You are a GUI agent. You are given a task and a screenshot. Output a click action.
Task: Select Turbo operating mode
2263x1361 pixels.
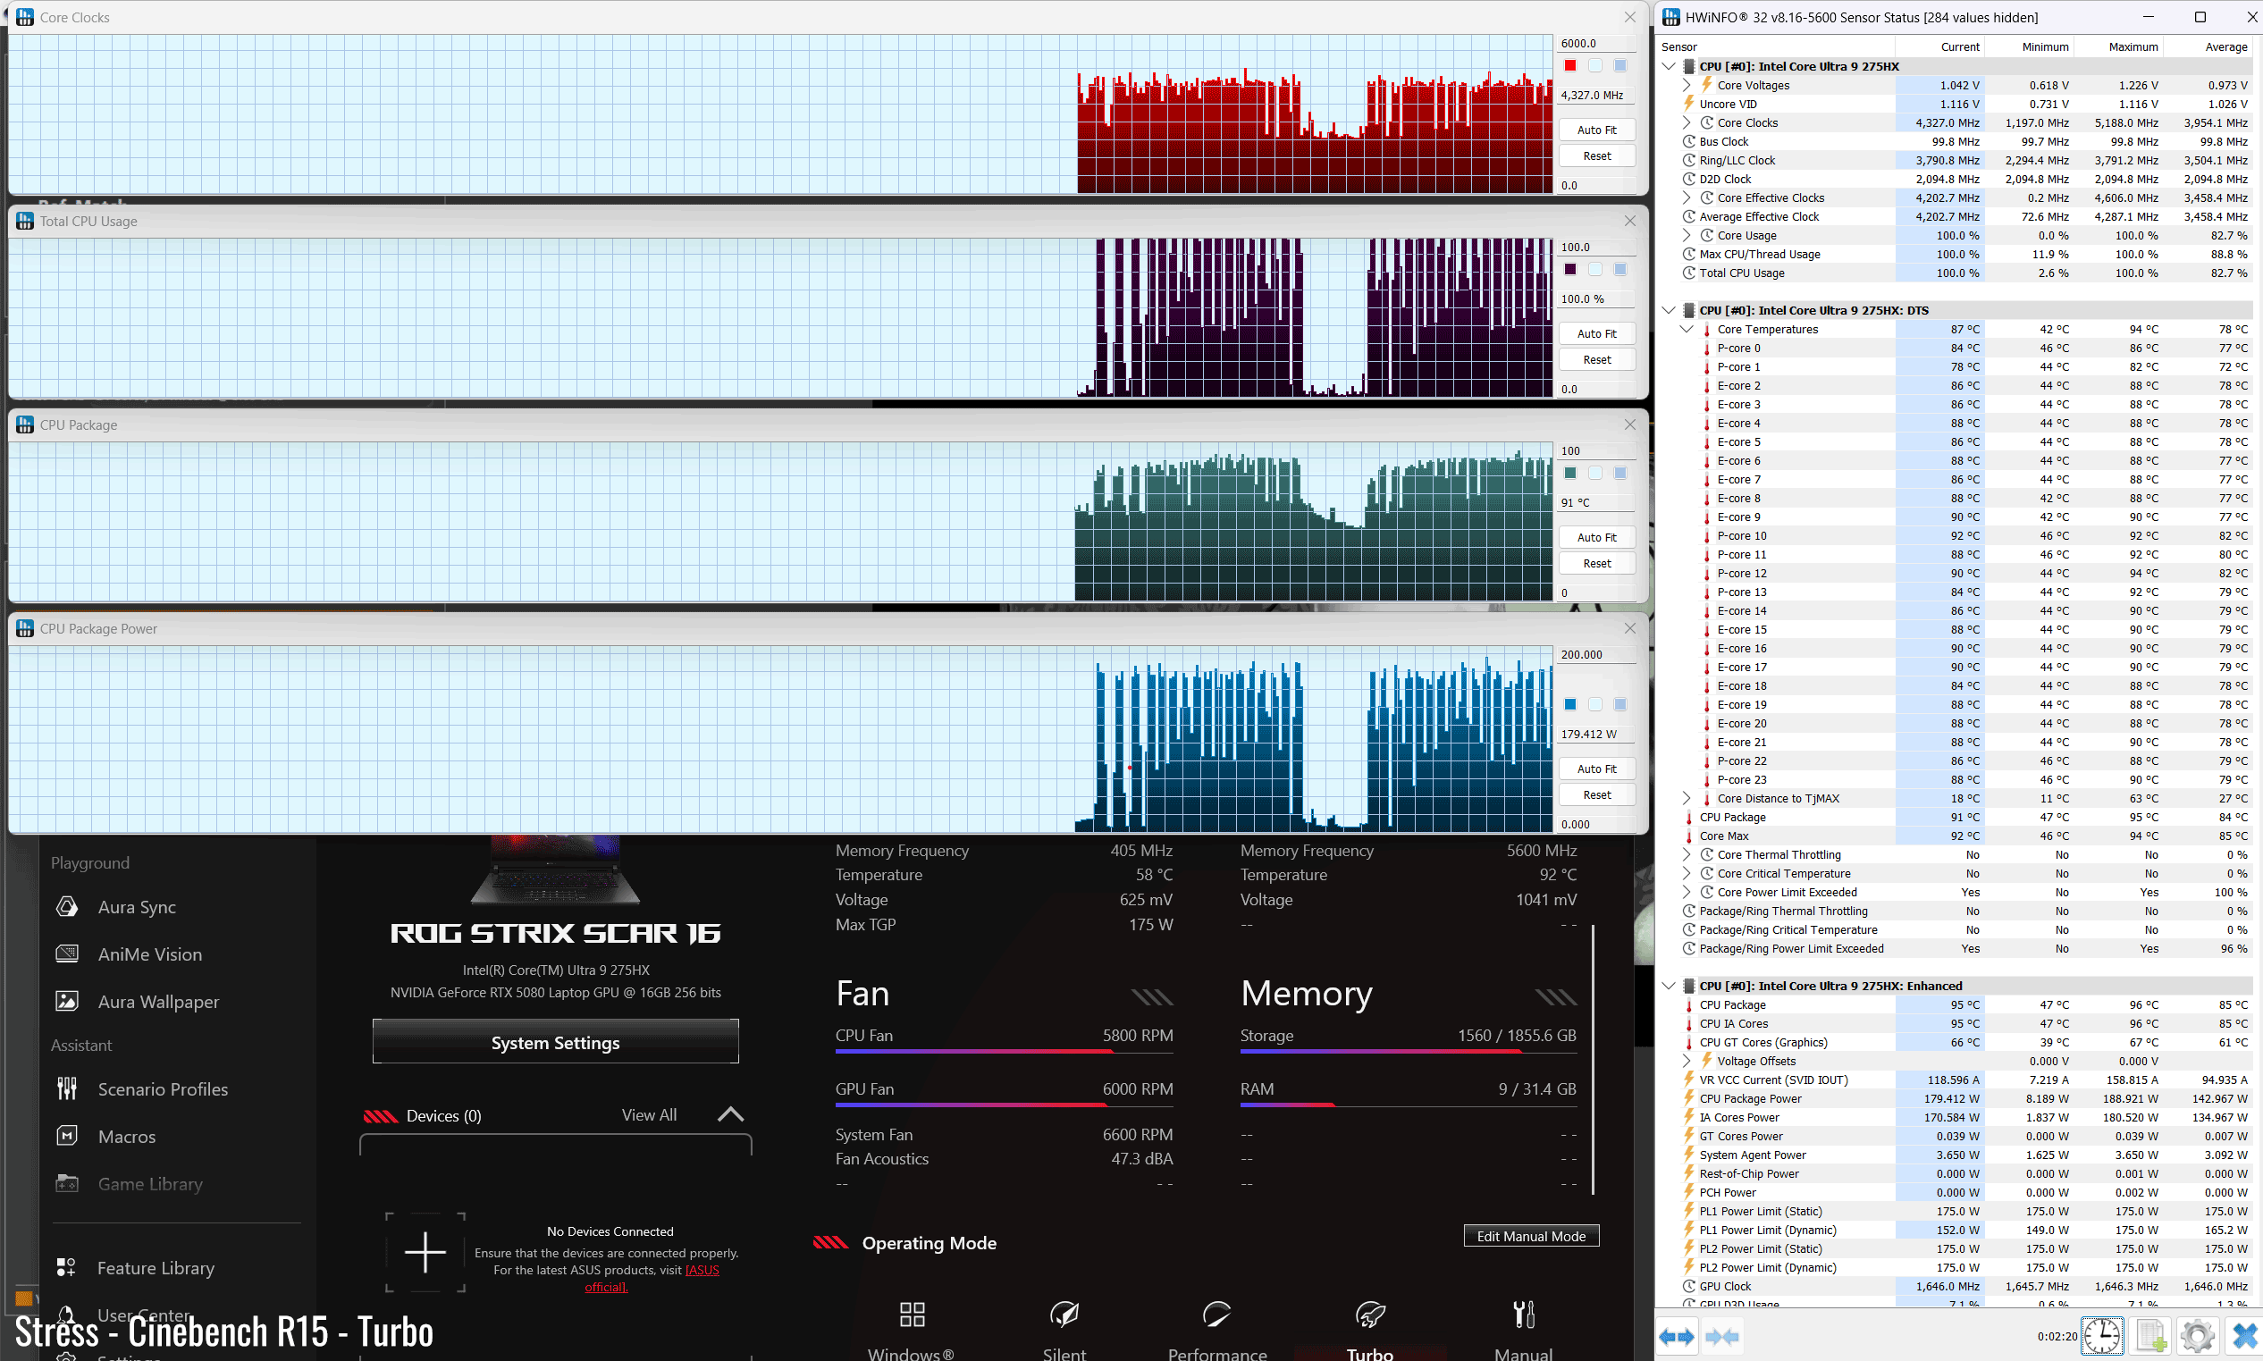click(x=1369, y=1330)
